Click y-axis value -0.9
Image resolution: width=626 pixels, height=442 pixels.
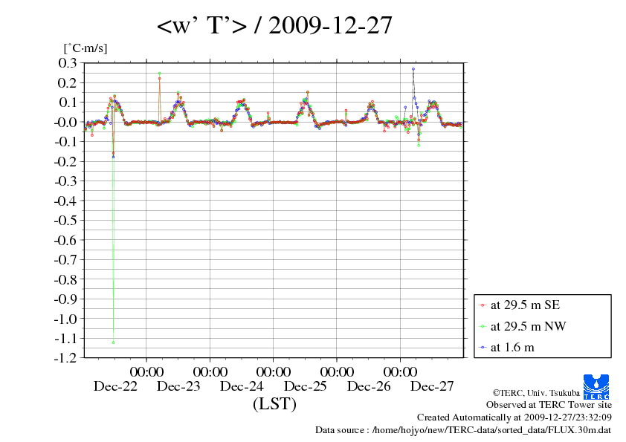(65, 299)
